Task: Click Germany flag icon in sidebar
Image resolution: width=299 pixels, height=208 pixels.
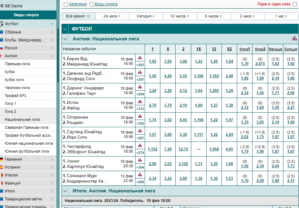Action: 1,159
